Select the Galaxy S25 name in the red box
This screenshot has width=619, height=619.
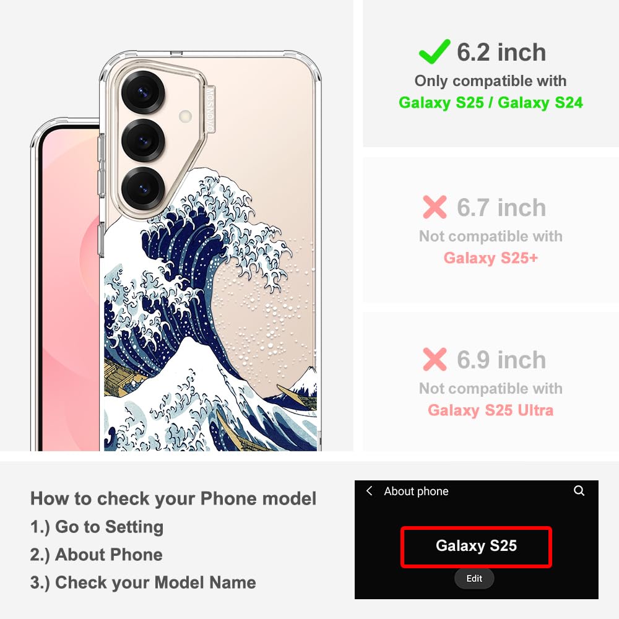(x=476, y=545)
